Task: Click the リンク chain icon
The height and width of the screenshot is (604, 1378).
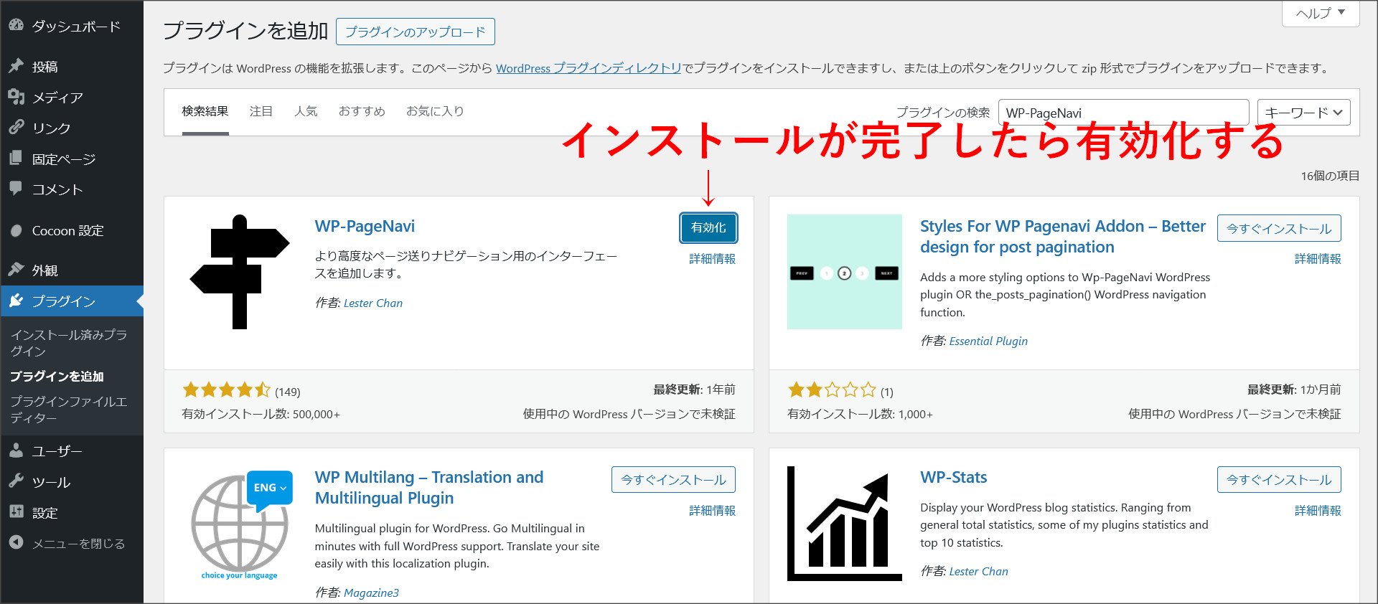Action: pos(16,128)
